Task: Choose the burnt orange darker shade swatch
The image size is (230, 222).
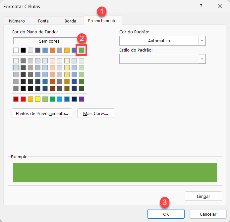Action: [x=52, y=82]
